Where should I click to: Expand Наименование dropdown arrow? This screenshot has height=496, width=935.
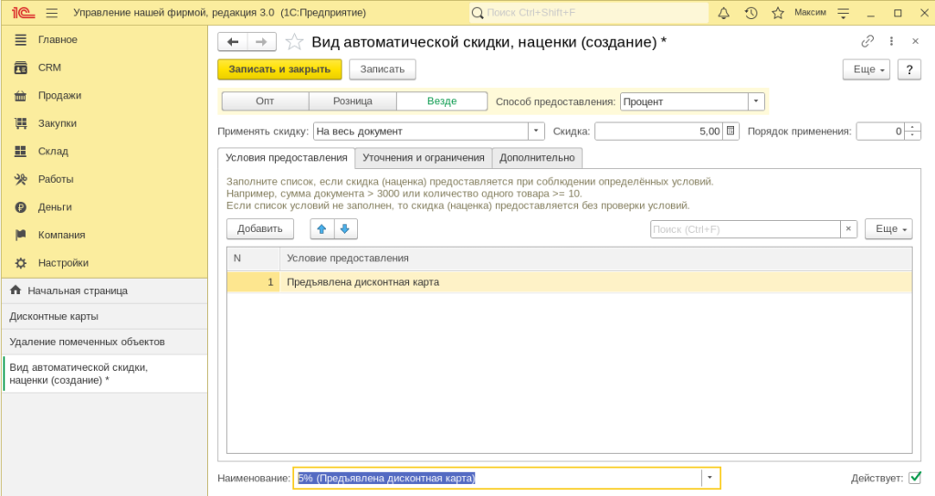pos(709,478)
